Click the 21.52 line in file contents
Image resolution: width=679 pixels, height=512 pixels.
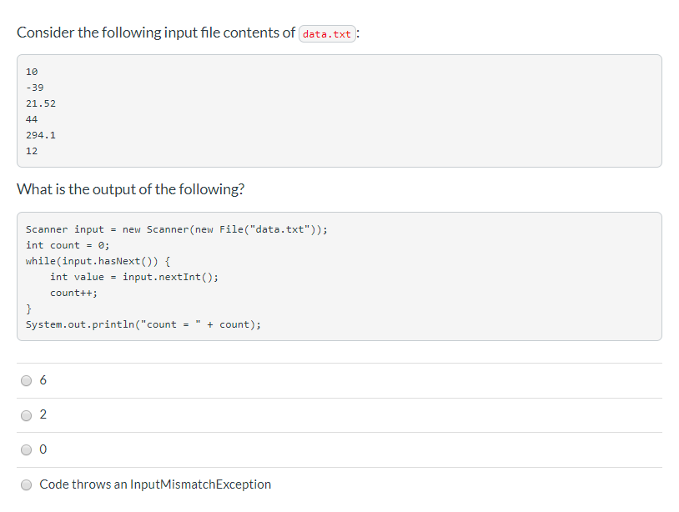point(41,103)
